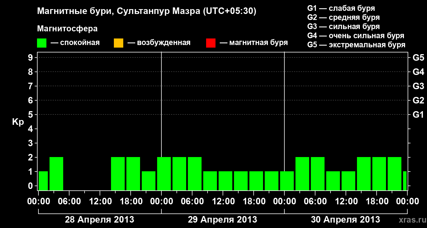This screenshot has height=228, width=427.
Task: Click the '— спокойная' legend label
Action: [75, 43]
